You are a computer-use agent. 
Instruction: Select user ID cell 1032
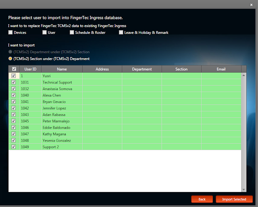click(x=31, y=89)
